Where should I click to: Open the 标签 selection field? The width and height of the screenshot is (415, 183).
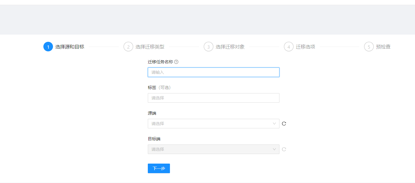(214, 98)
